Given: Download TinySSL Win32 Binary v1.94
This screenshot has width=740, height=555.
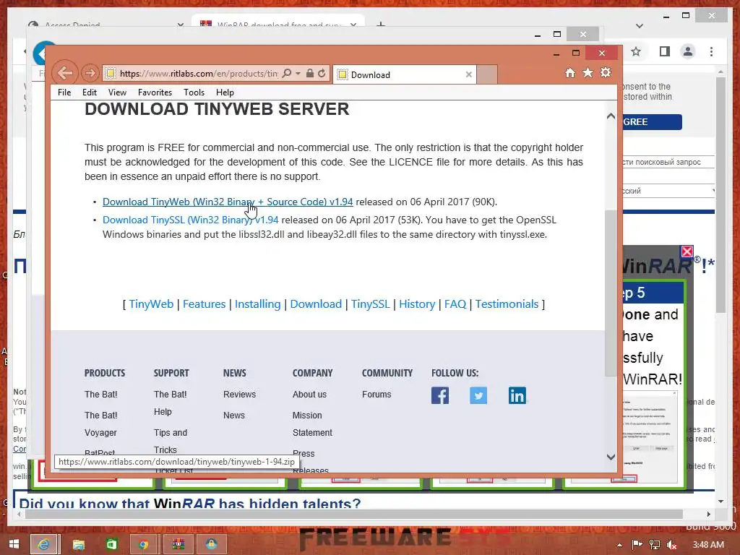Looking at the screenshot, I should point(190,220).
